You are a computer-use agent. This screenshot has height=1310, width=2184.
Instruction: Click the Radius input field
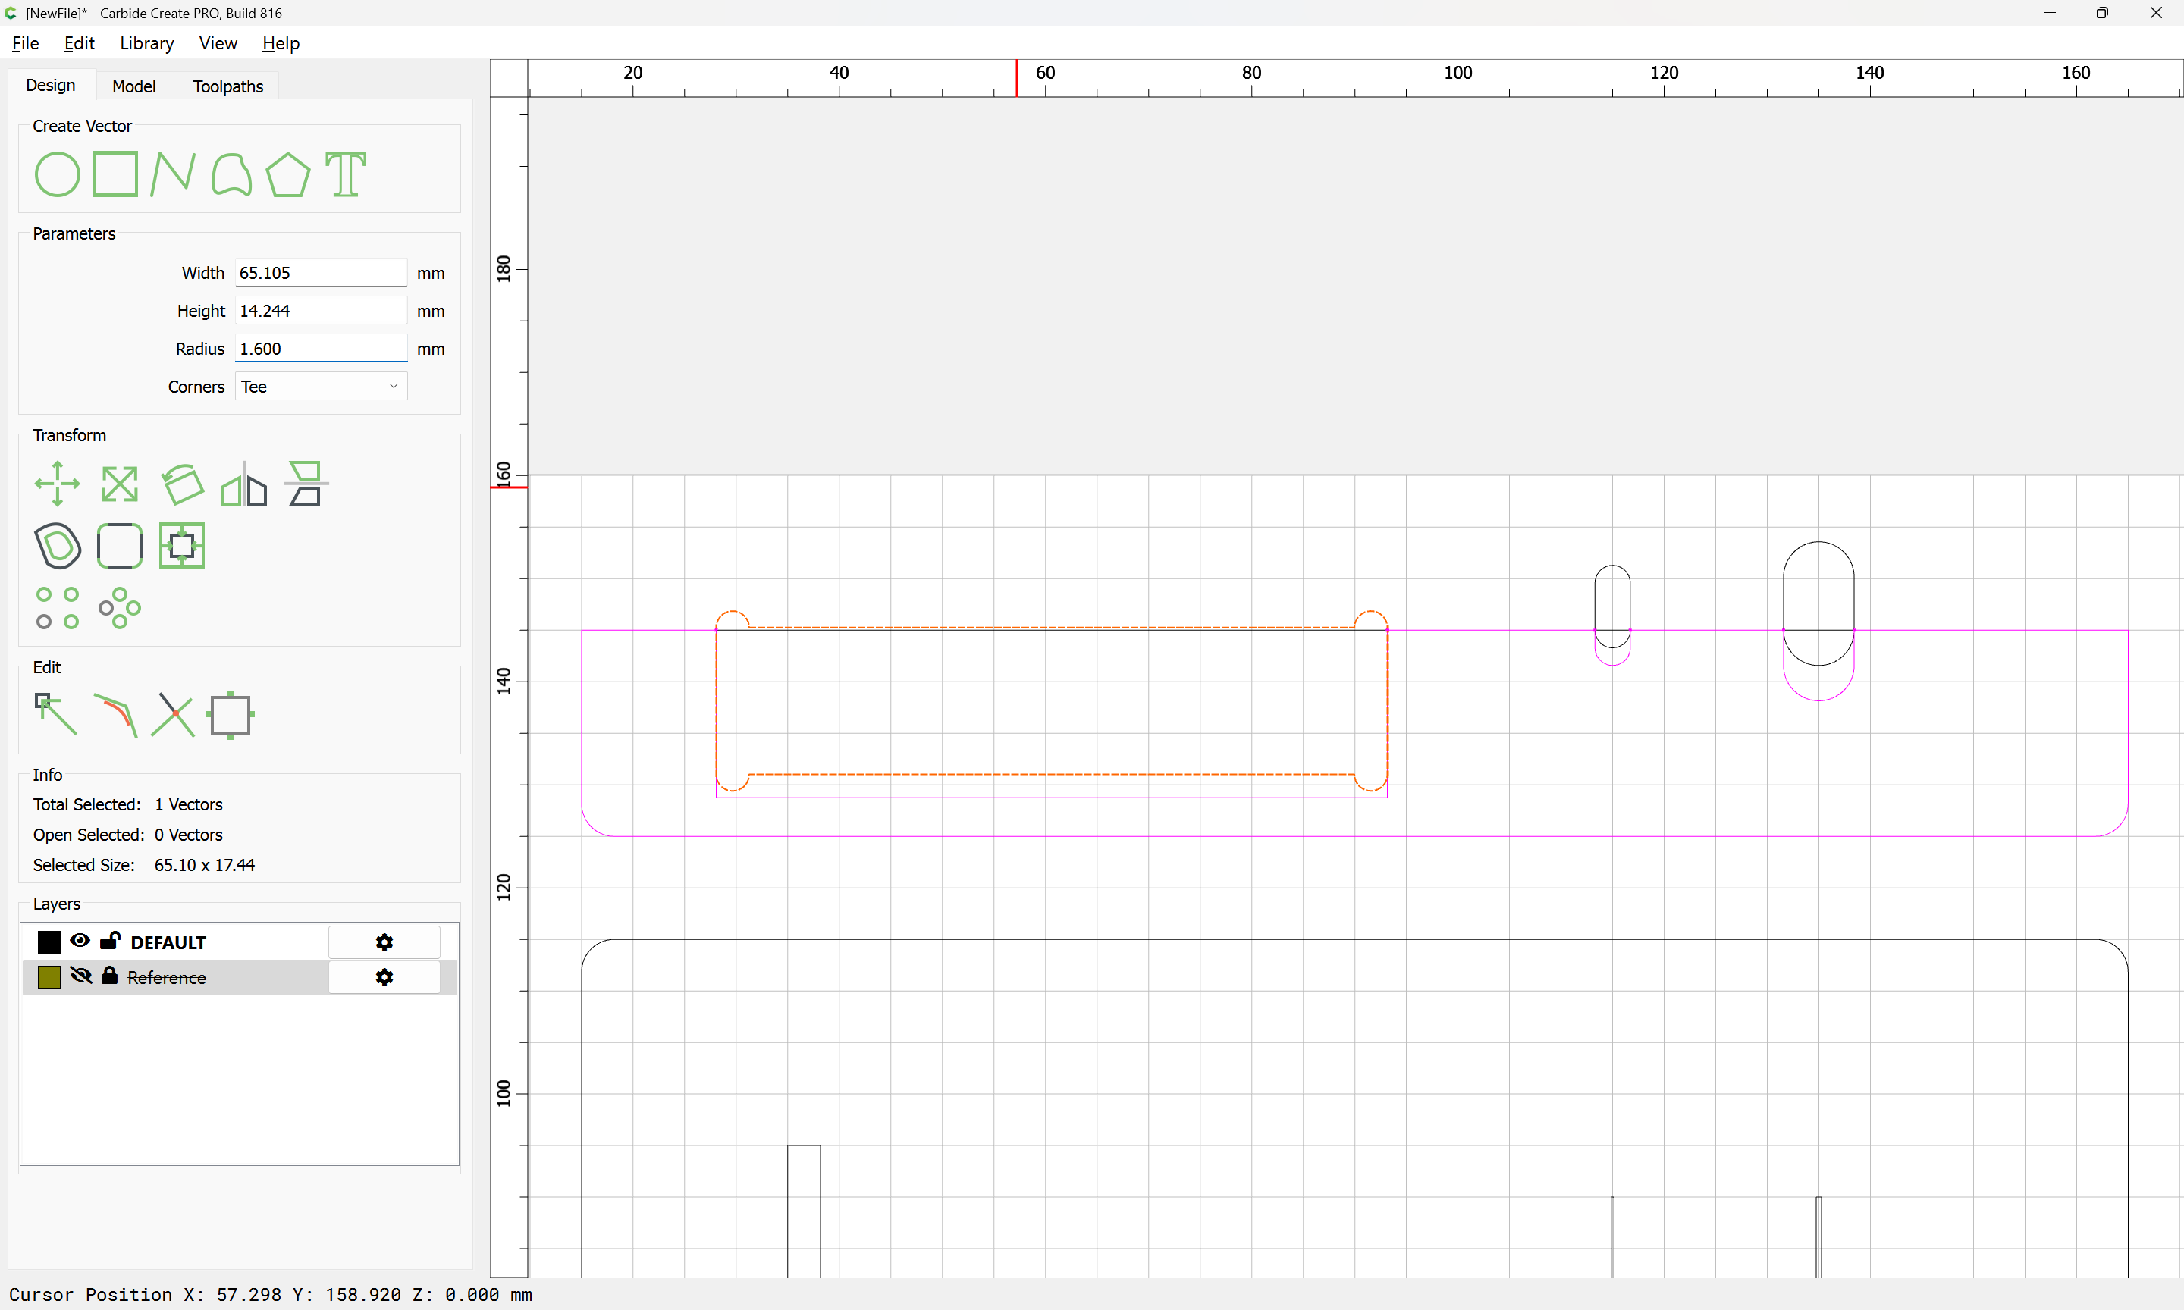coord(321,349)
